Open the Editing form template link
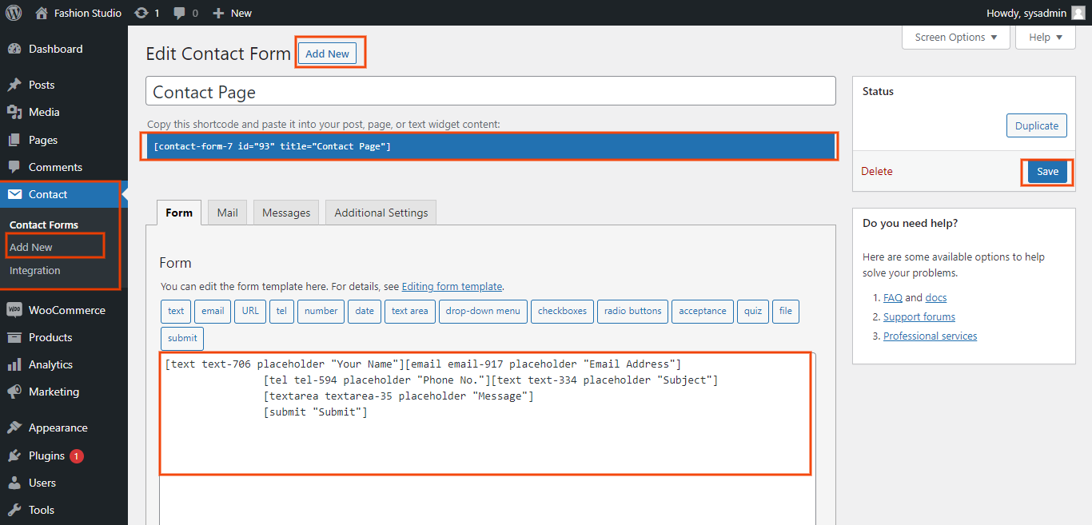The image size is (1092, 525). click(x=452, y=286)
